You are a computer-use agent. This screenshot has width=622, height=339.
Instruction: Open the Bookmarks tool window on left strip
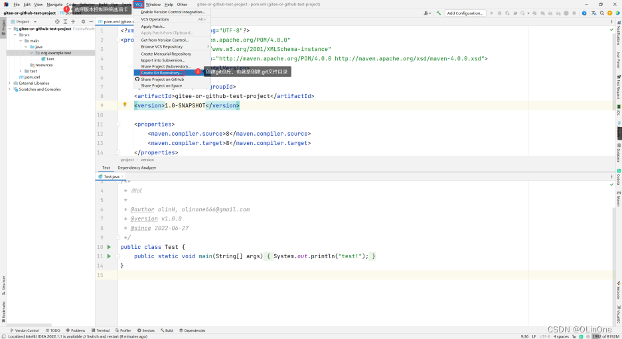3,312
